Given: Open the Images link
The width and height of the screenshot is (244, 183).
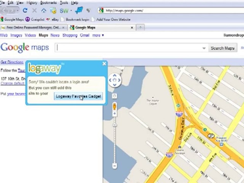Looking at the screenshot, I should pyautogui.click(x=16, y=35).
